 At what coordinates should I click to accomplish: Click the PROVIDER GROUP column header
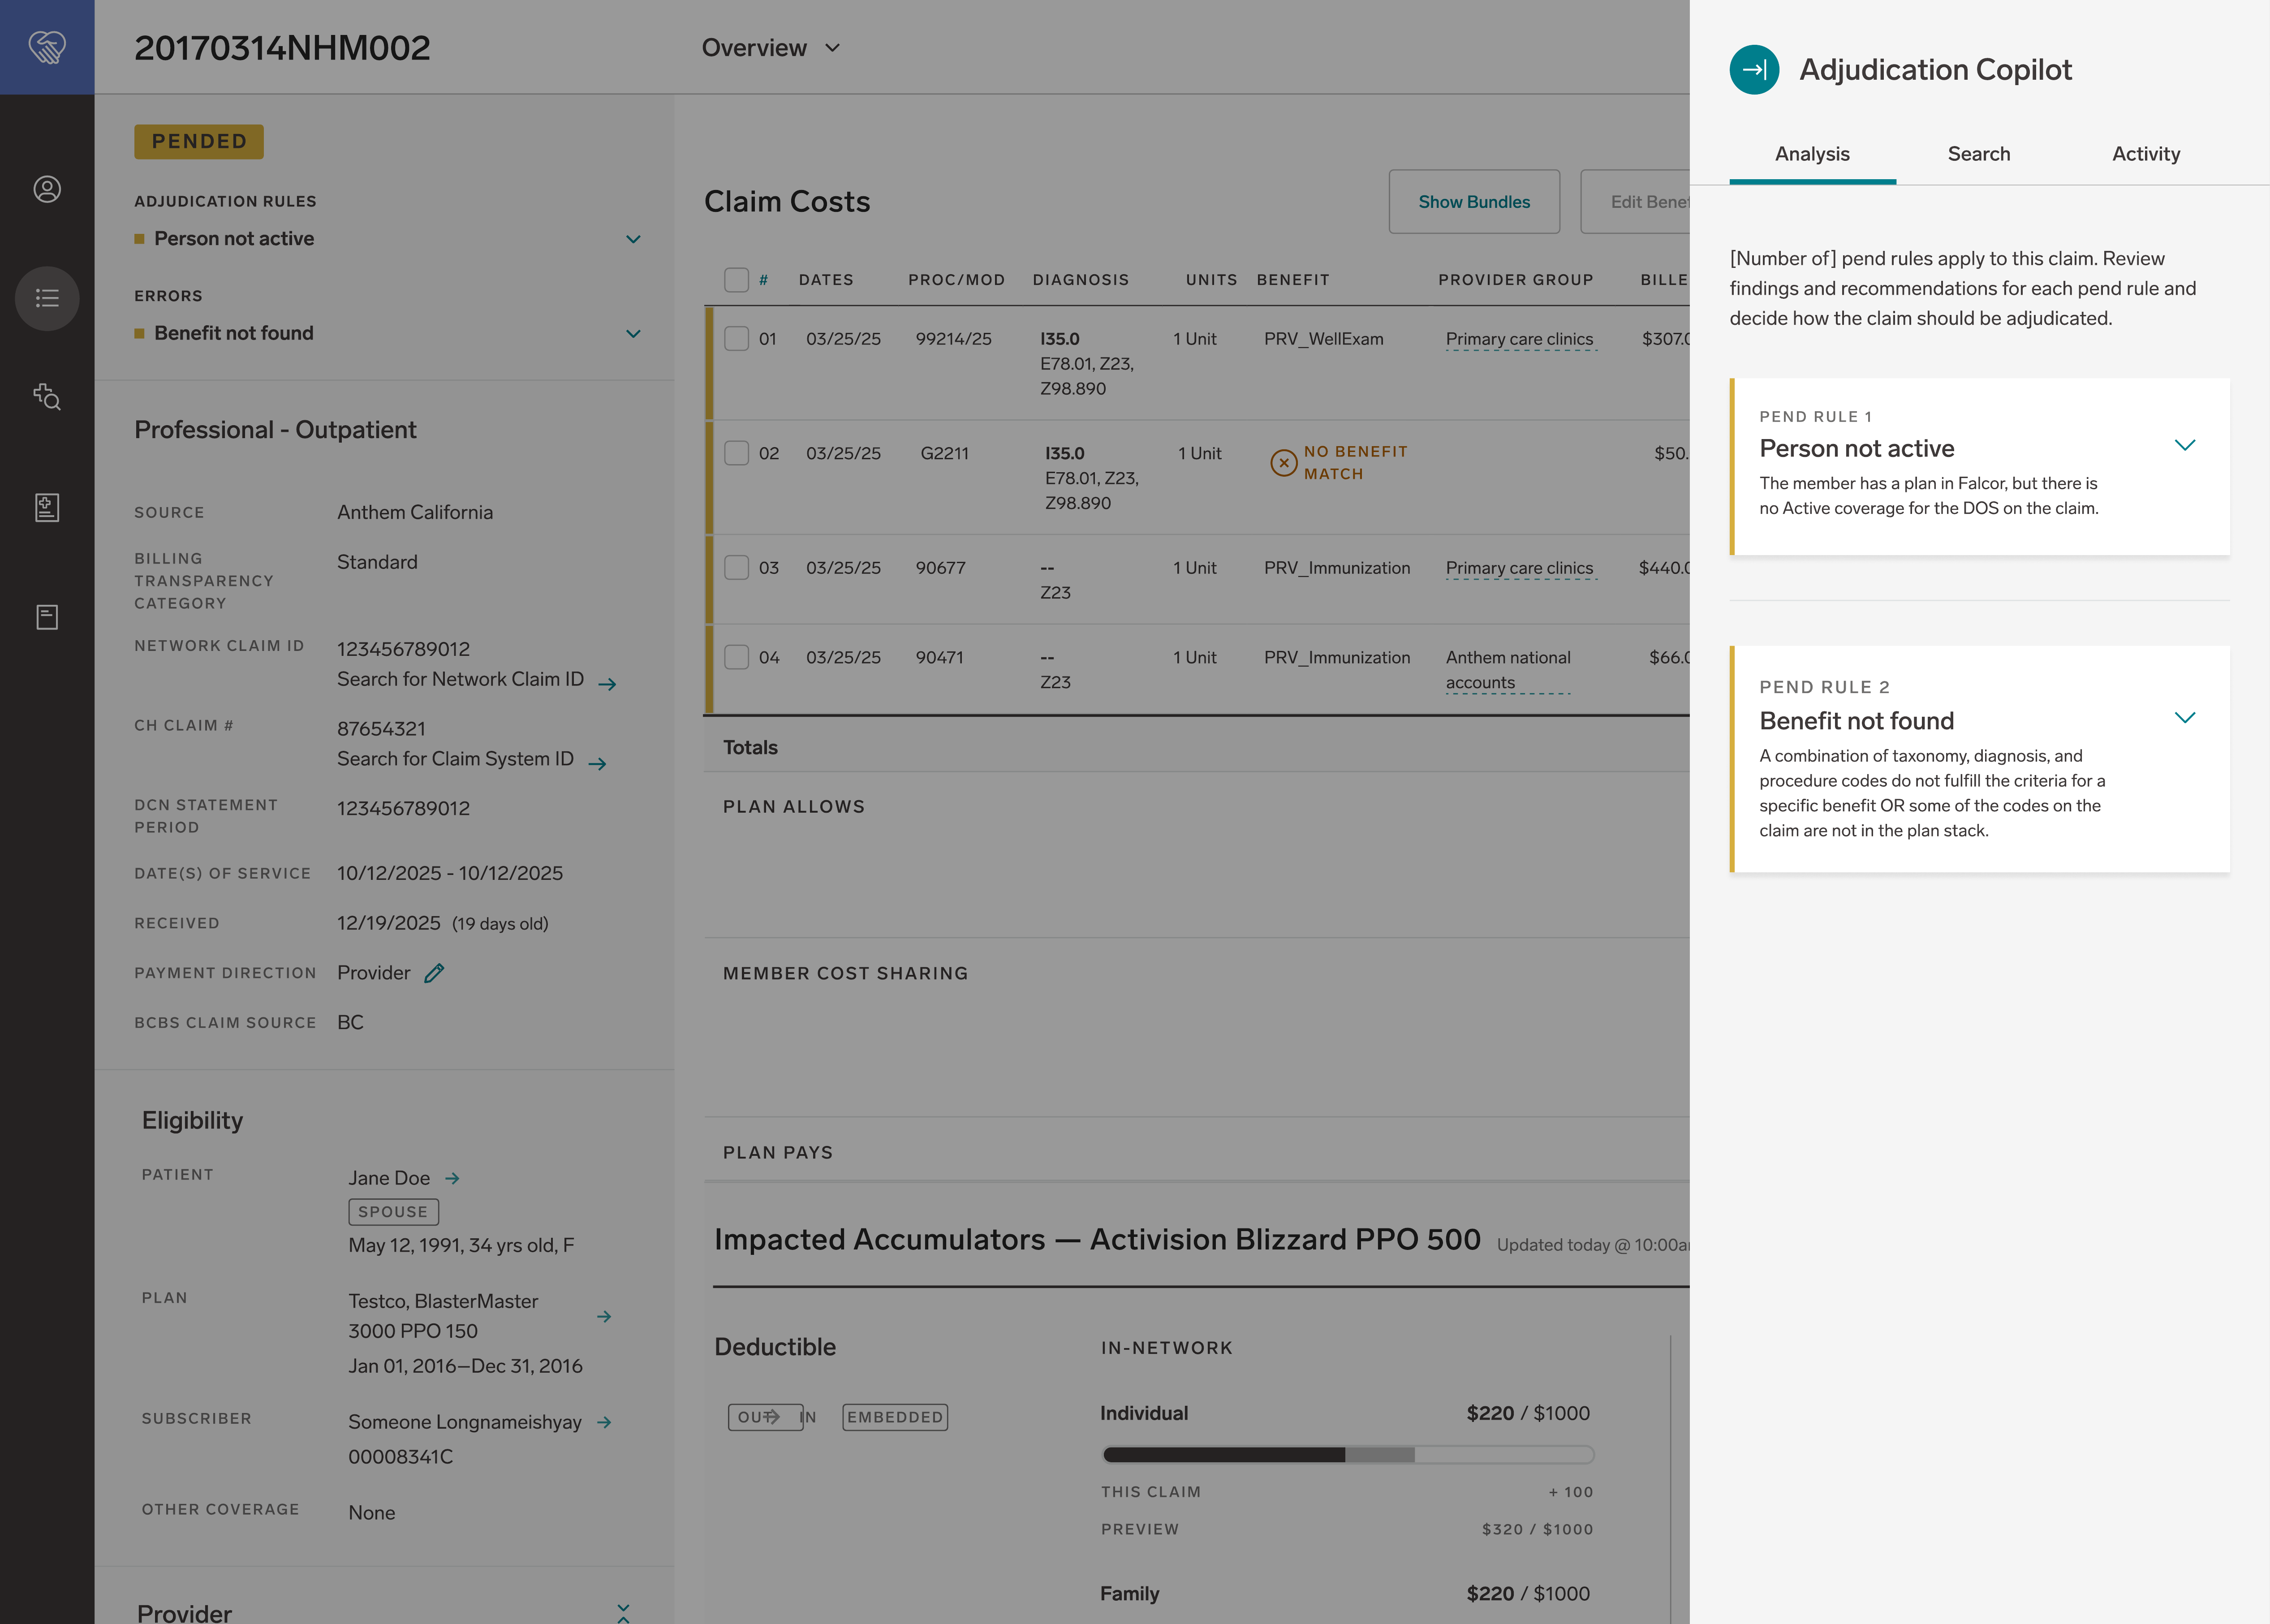(x=1515, y=280)
